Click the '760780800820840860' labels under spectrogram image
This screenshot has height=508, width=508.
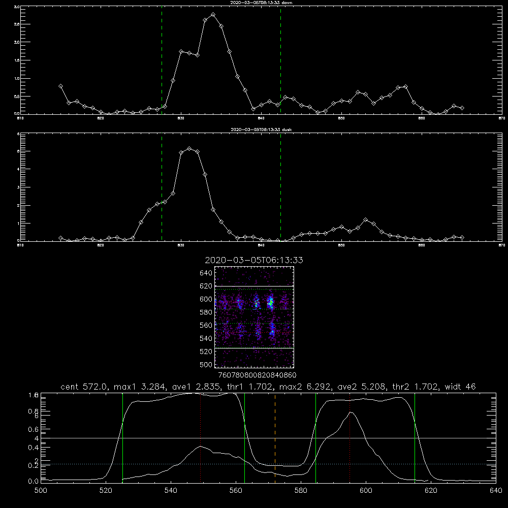257,375
